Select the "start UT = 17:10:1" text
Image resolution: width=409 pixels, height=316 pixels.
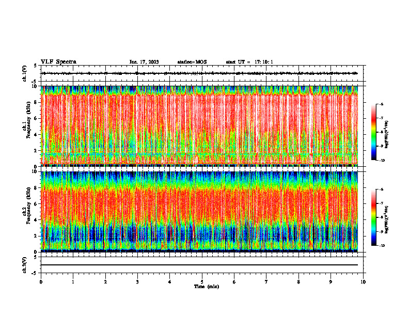pos(249,62)
